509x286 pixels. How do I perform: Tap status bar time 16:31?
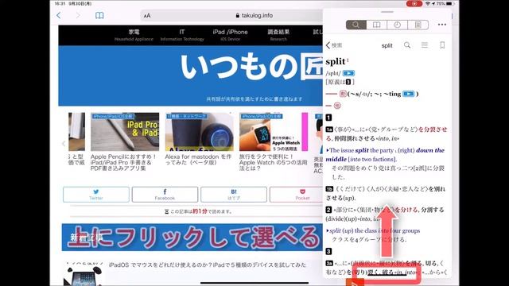coord(60,3)
